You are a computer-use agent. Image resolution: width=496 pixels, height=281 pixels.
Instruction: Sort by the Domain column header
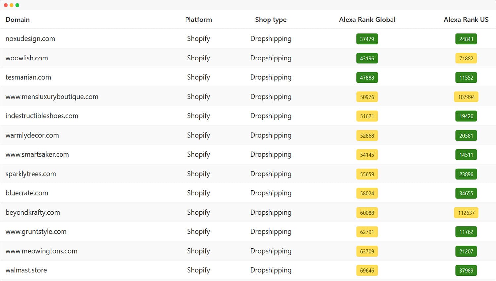pos(18,20)
